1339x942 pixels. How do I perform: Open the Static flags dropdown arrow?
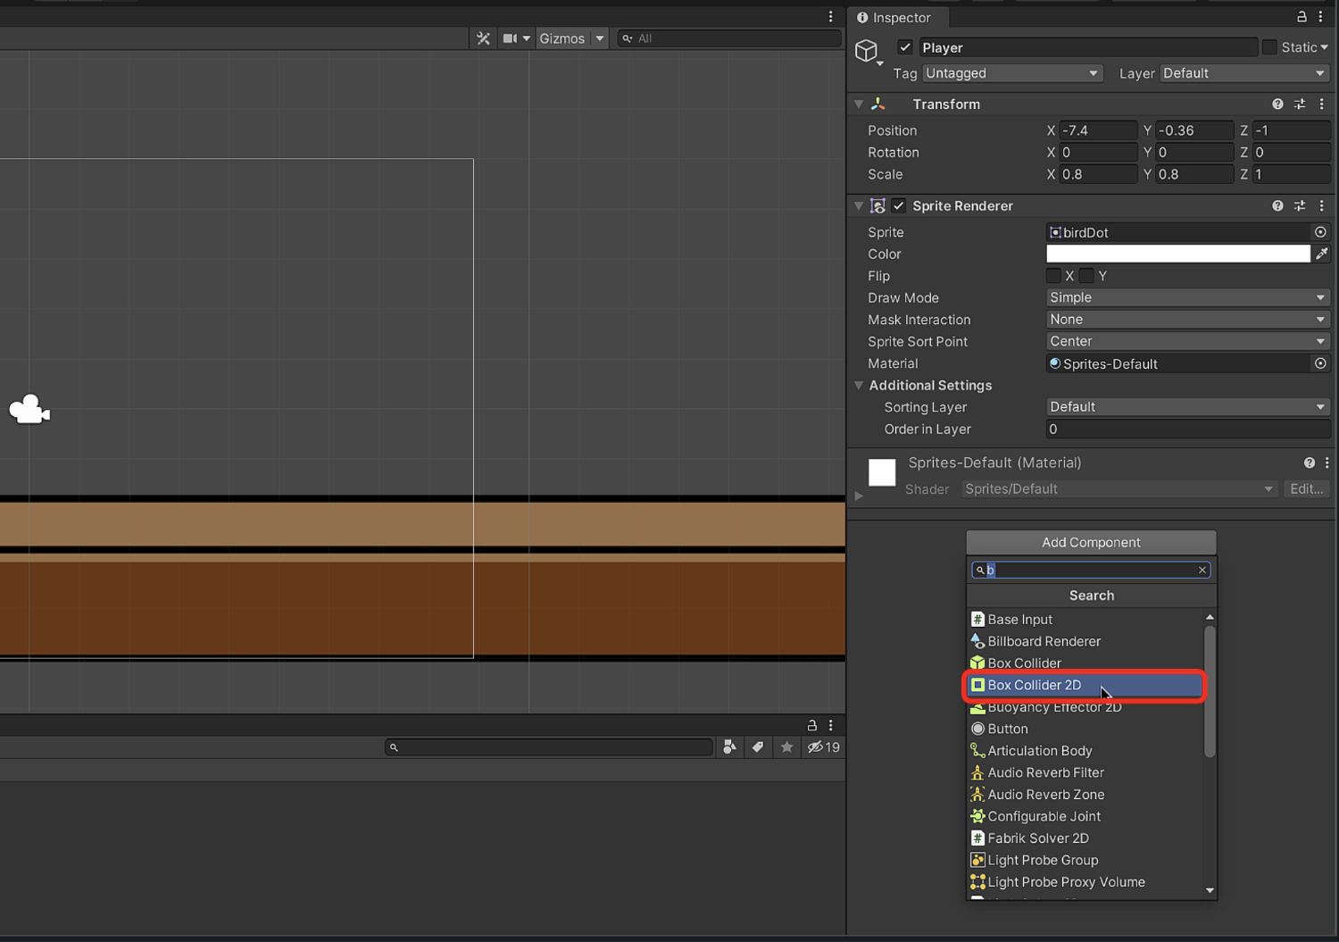pyautogui.click(x=1325, y=47)
